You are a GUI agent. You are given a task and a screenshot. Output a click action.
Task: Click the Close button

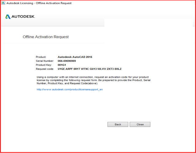point(140,125)
